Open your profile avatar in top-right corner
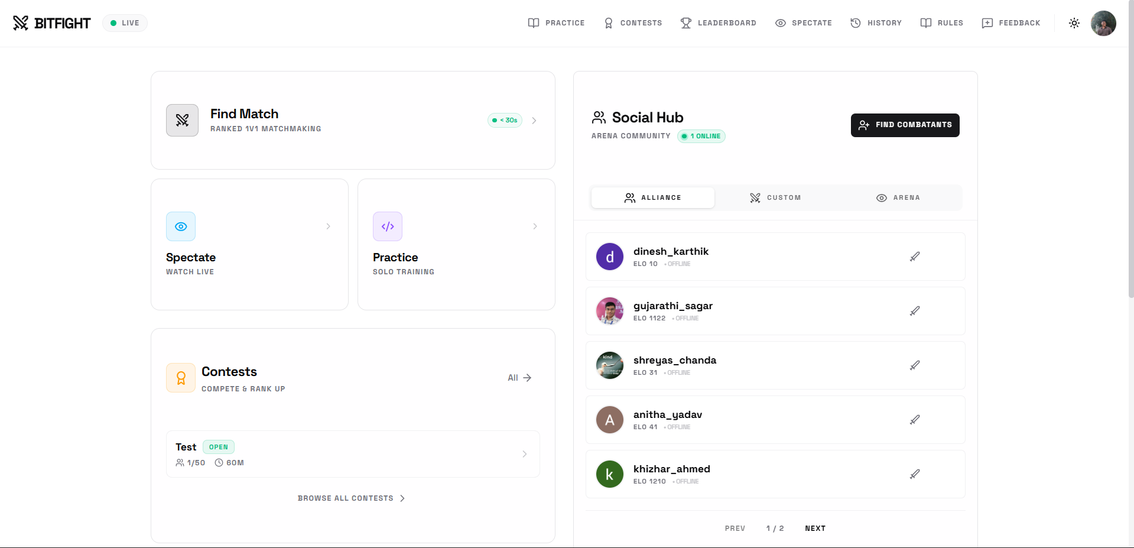Screen dimensions: 1134x548 [1103, 23]
